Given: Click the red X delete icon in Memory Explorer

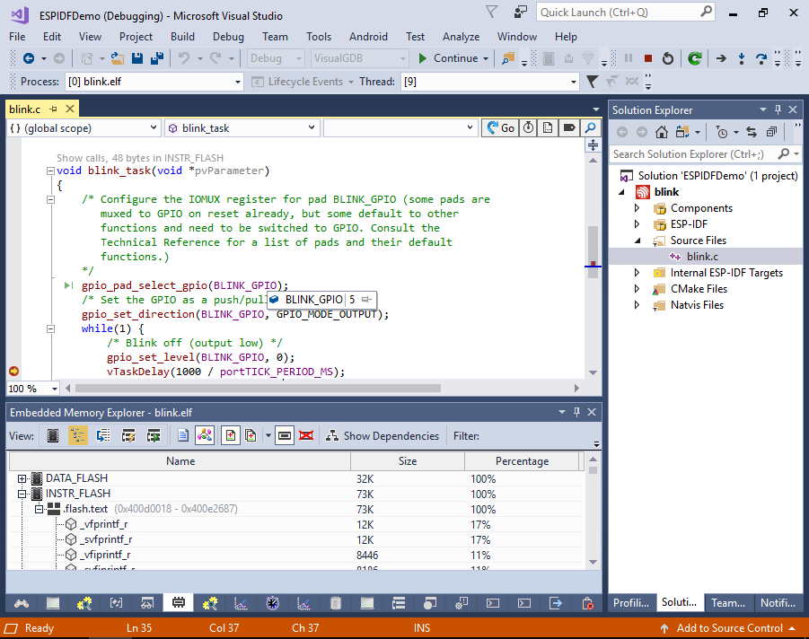Looking at the screenshot, I should 306,436.
